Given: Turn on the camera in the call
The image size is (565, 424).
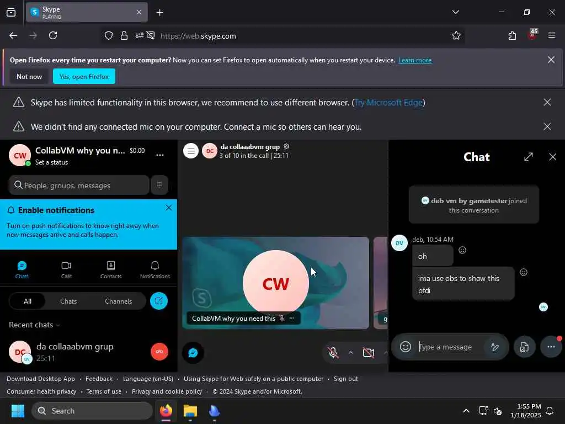Looking at the screenshot, I should click(368, 353).
